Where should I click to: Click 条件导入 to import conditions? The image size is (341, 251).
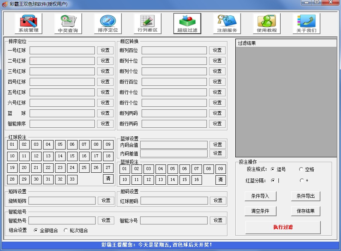tap(260, 196)
